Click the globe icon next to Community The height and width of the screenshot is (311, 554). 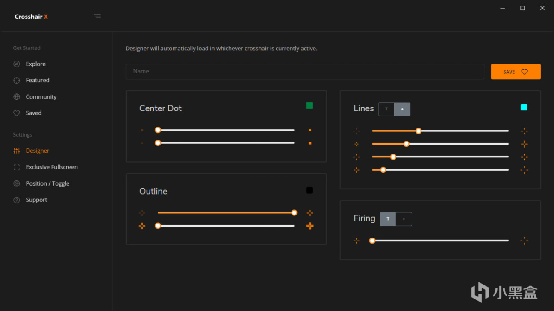click(x=17, y=97)
